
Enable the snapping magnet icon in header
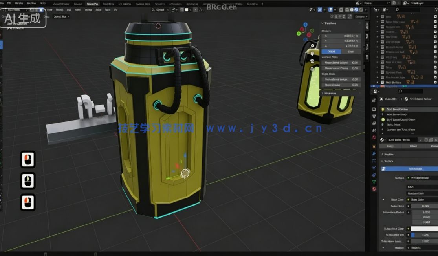pos(173,10)
